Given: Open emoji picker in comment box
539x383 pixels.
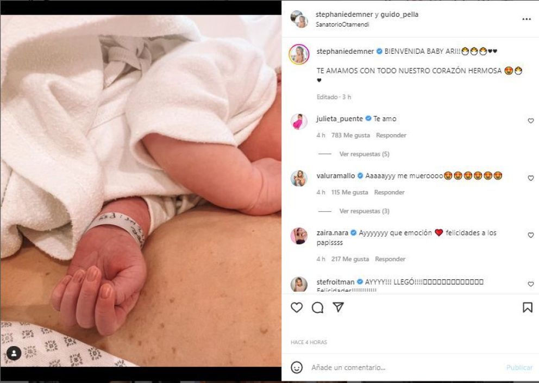Looking at the screenshot, I should [x=297, y=367].
